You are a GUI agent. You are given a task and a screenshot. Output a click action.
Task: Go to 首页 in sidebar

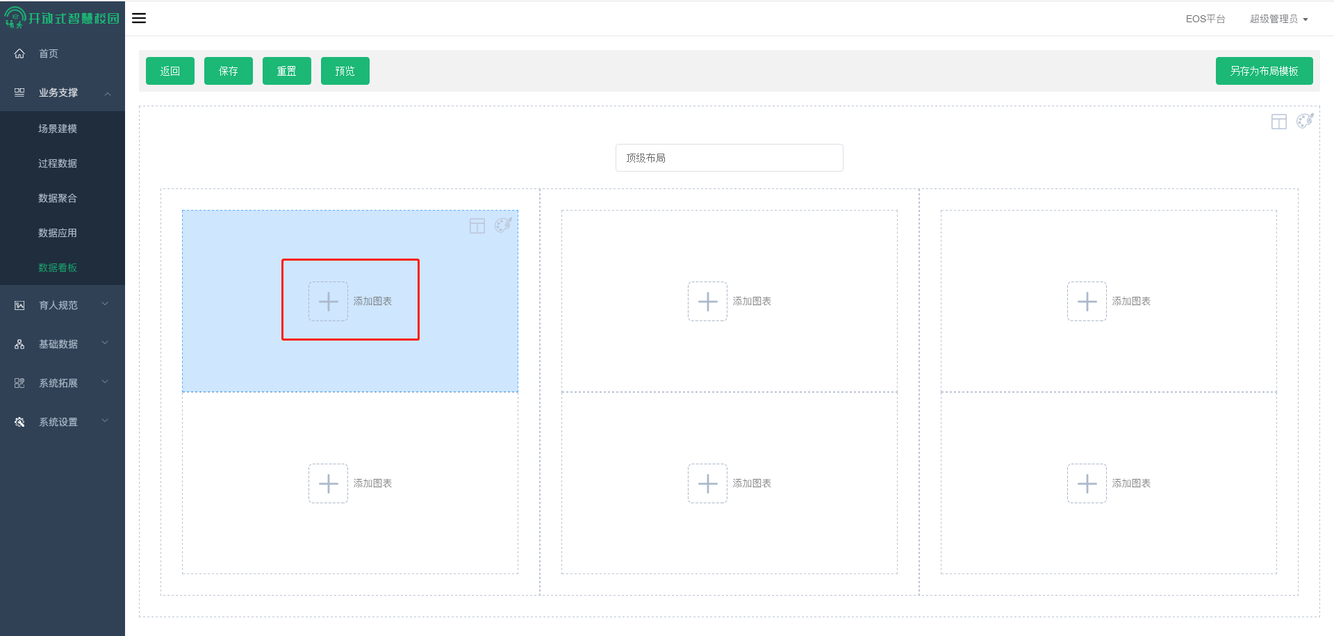(x=49, y=54)
